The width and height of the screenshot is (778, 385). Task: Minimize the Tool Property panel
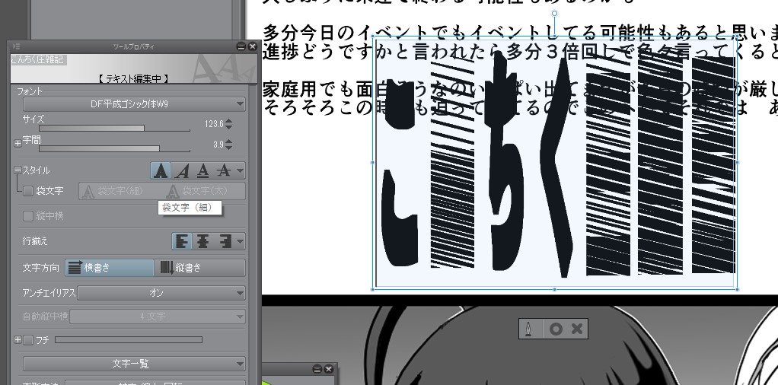point(241,46)
